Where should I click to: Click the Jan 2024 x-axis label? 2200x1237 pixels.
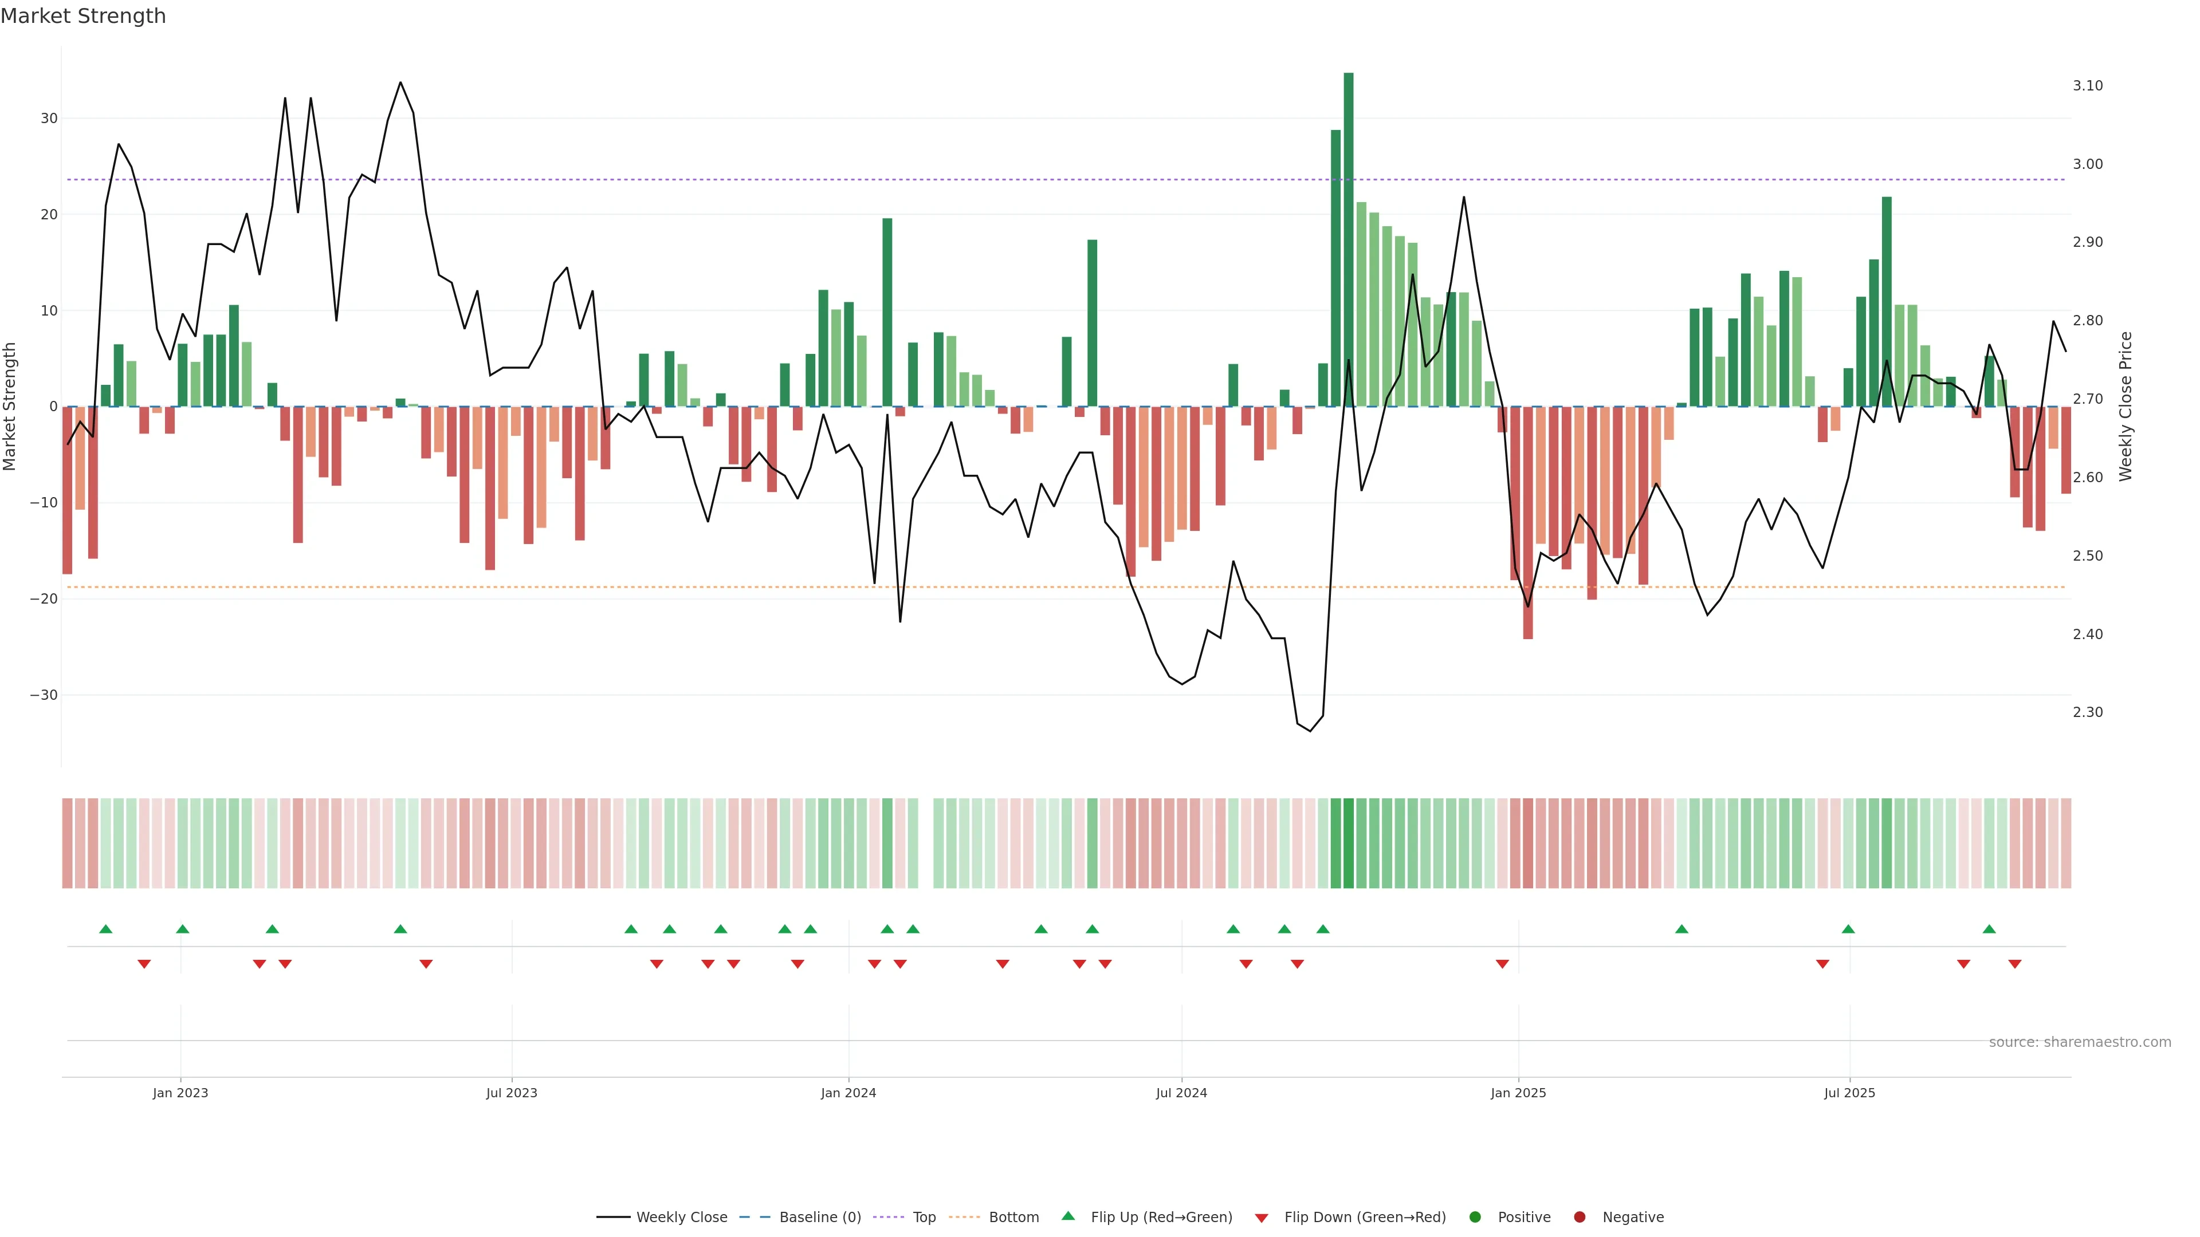point(848,1093)
